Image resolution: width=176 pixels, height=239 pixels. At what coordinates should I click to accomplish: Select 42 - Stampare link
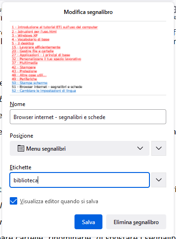coord(24,67)
